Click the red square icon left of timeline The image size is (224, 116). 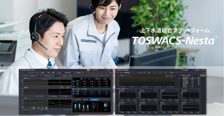pos(23,107)
